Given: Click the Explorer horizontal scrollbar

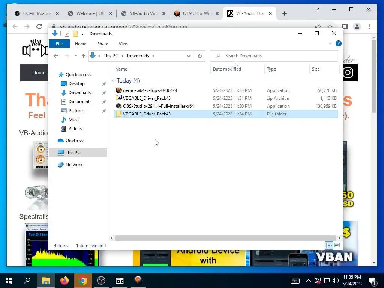Looking at the screenshot, I should pyautogui.click(x=225, y=238).
